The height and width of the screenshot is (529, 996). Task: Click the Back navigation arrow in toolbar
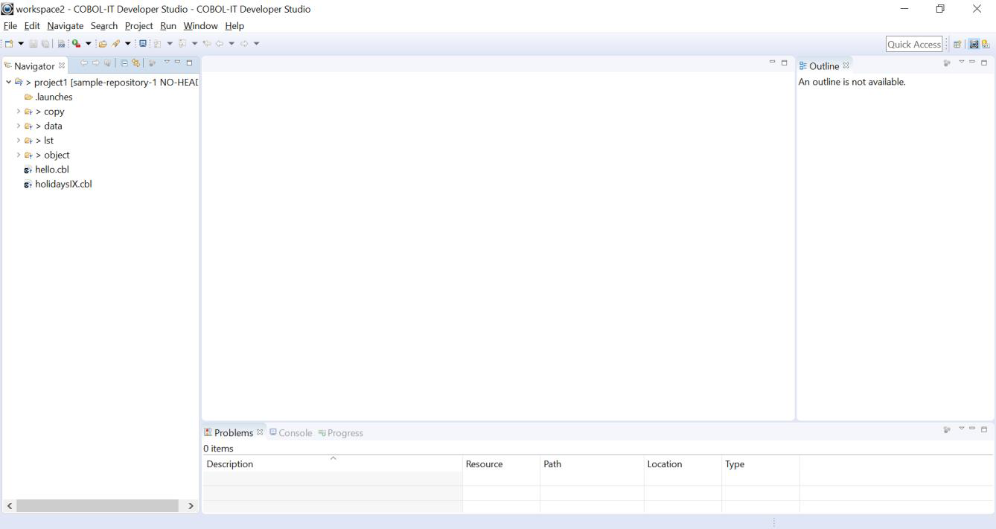(219, 42)
